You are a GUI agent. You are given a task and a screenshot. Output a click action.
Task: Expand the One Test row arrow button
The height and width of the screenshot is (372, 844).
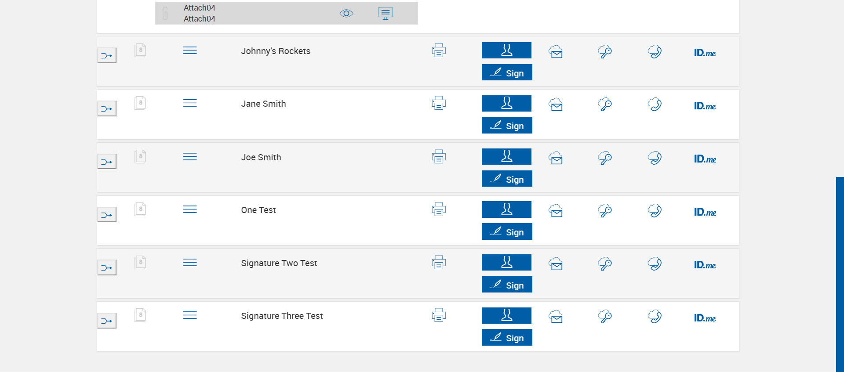tap(107, 215)
